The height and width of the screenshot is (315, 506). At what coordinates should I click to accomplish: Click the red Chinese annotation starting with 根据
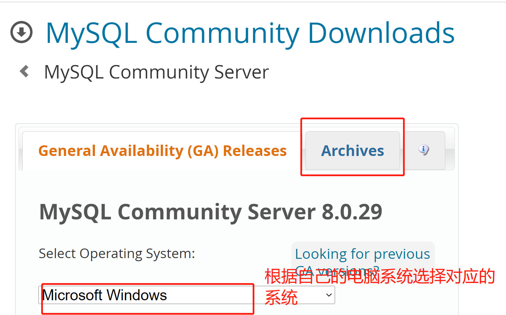point(379,276)
